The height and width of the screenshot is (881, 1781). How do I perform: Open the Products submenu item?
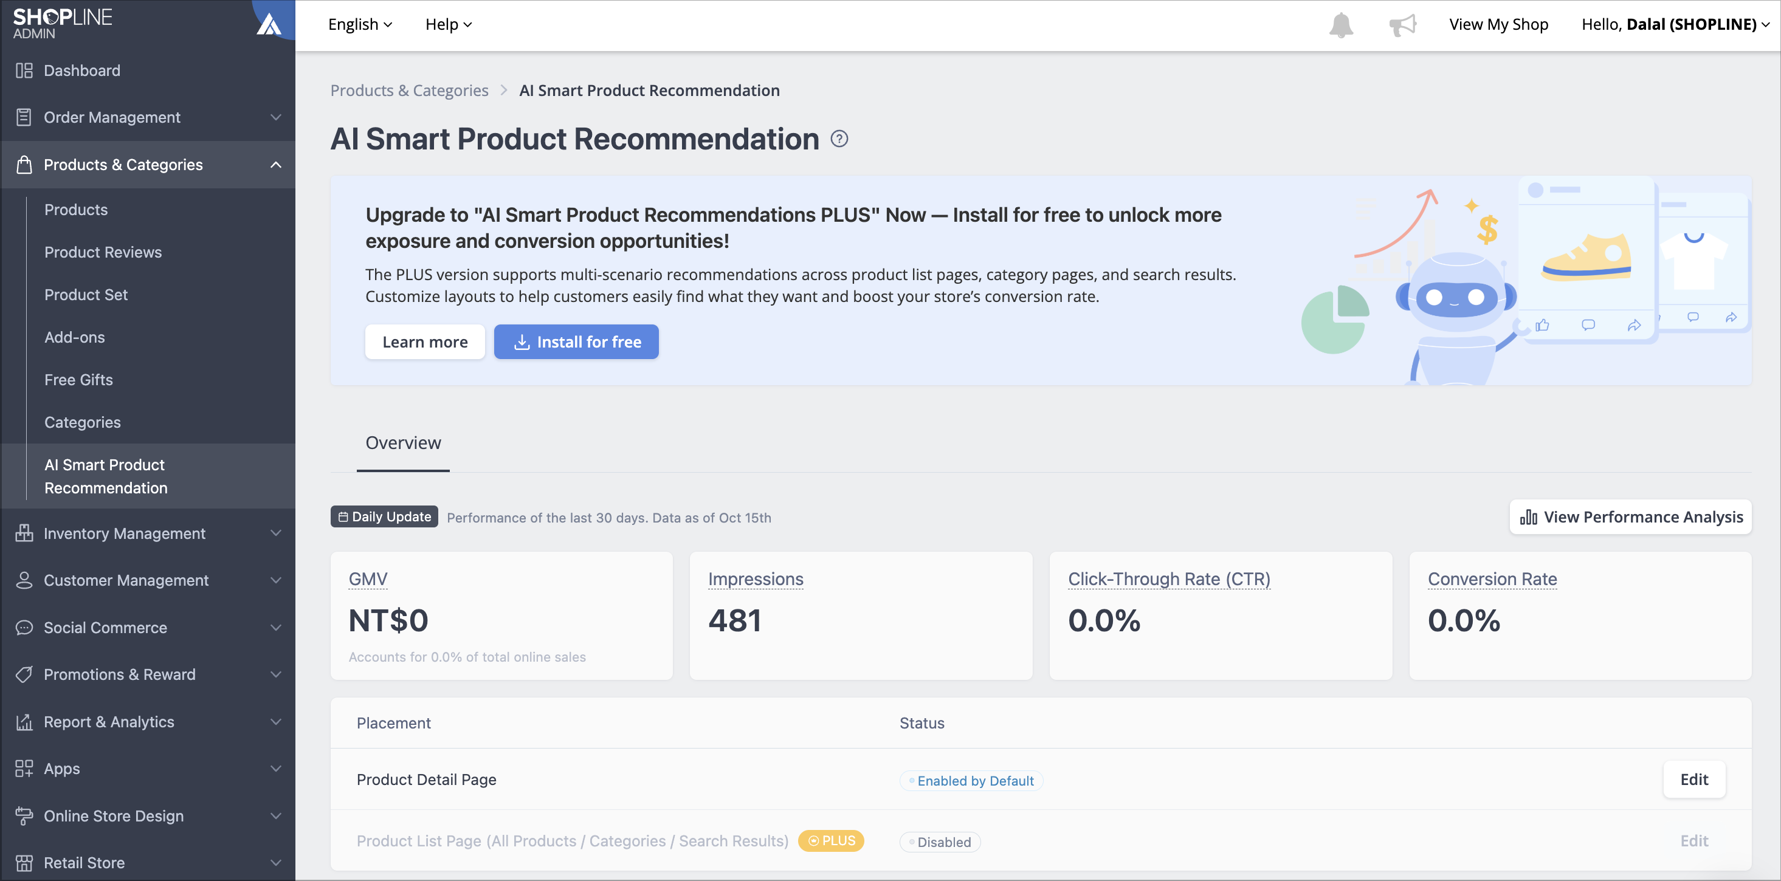click(x=76, y=210)
